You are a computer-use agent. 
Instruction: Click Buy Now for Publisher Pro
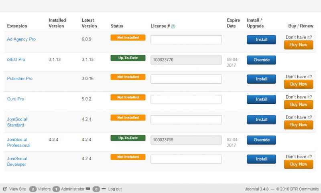click(x=299, y=84)
